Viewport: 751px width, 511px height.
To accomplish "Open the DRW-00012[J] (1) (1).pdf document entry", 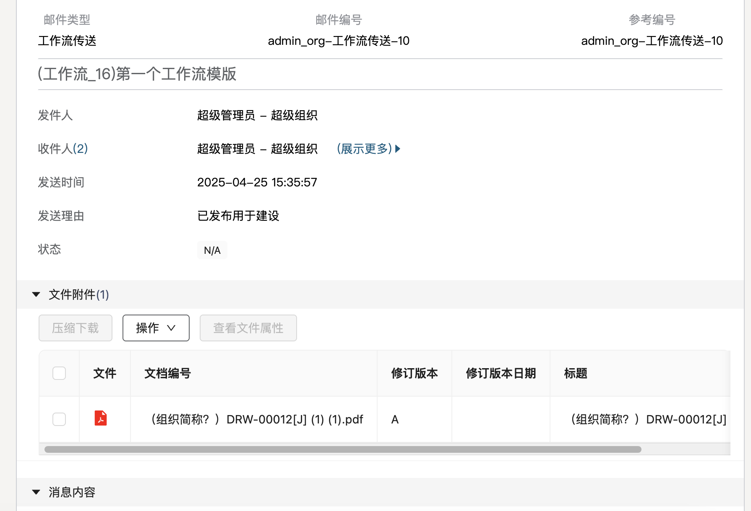I will (x=257, y=419).
